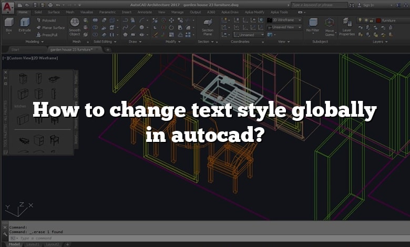The image size is (410, 247).
Task: Switch to the Layout1 tab
Action: (33, 244)
